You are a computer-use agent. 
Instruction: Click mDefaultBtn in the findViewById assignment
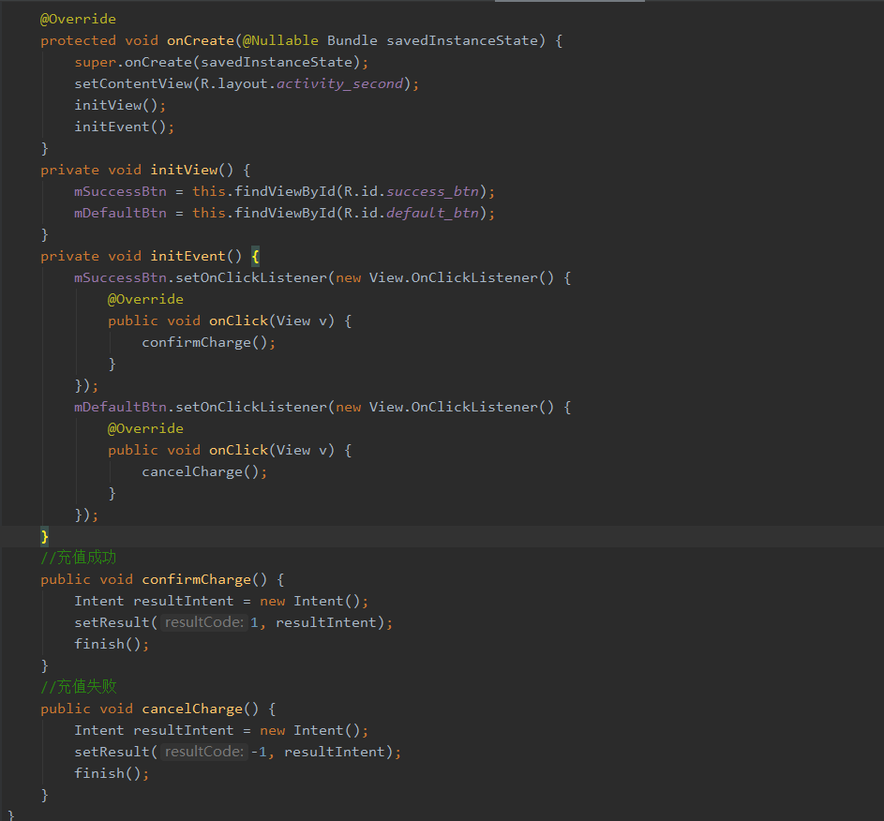(120, 213)
